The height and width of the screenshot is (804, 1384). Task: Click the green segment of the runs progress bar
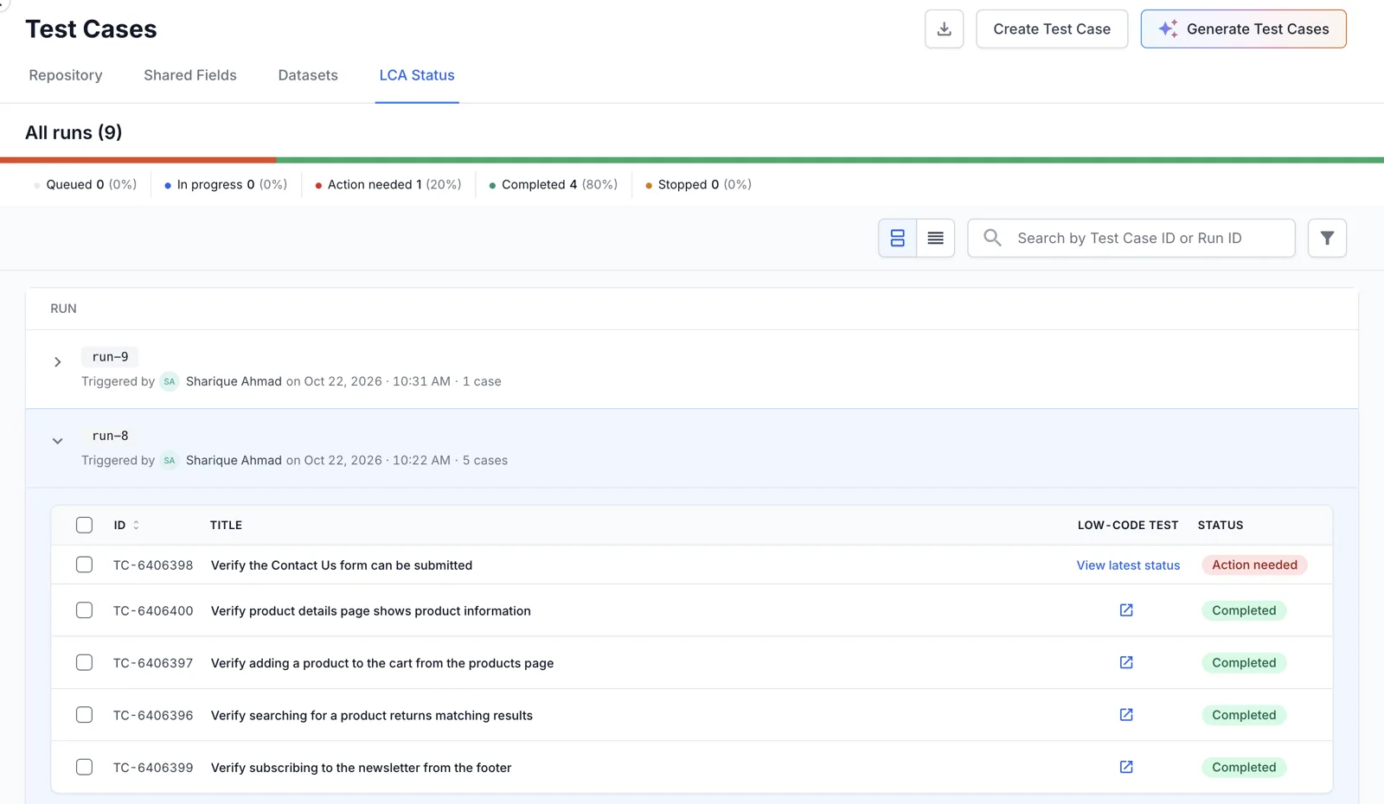coord(830,160)
